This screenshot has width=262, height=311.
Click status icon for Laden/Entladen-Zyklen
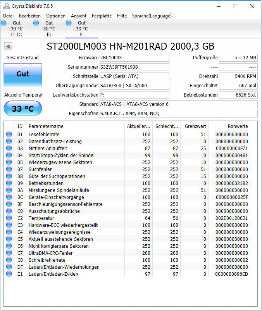[9, 274]
